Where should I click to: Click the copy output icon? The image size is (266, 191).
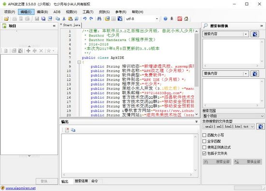pyautogui.click(x=73, y=130)
